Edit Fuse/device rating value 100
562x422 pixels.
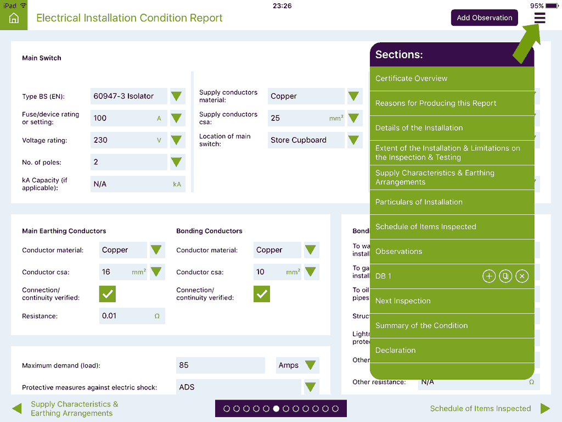click(x=128, y=118)
